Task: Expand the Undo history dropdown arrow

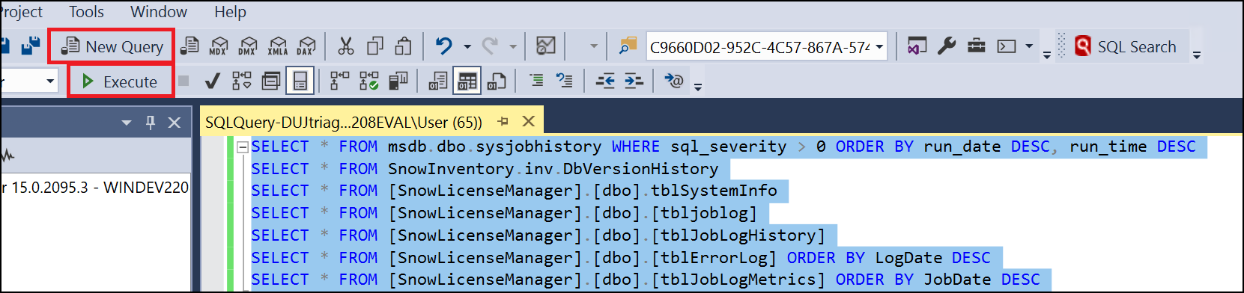Action: pyautogui.click(x=467, y=46)
